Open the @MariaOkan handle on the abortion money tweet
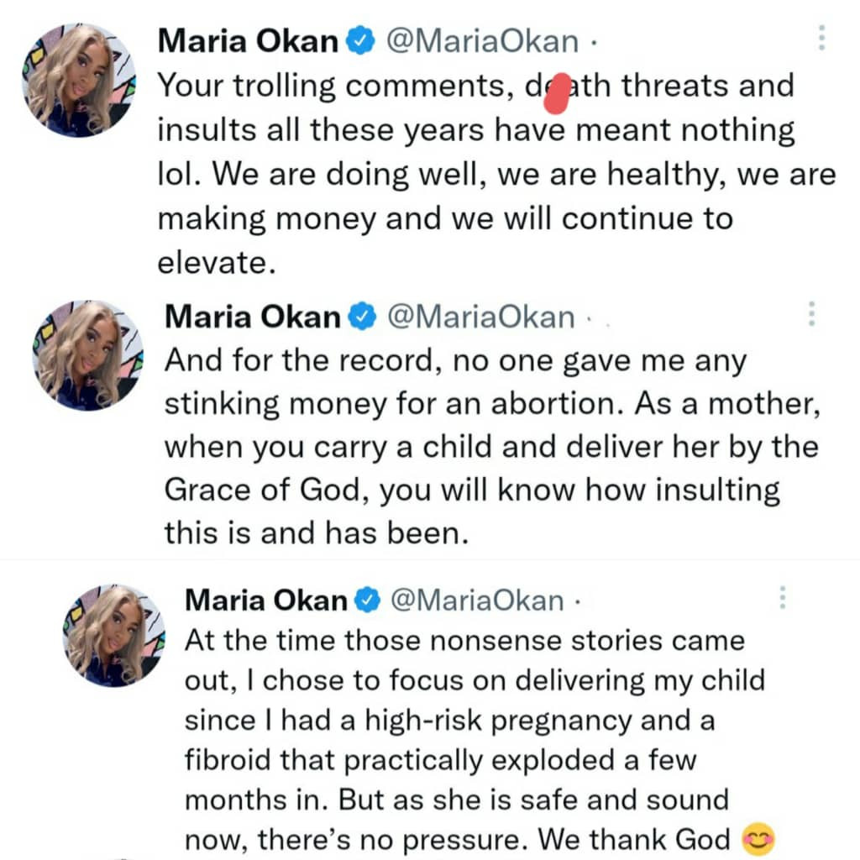The width and height of the screenshot is (860, 860). 480,317
